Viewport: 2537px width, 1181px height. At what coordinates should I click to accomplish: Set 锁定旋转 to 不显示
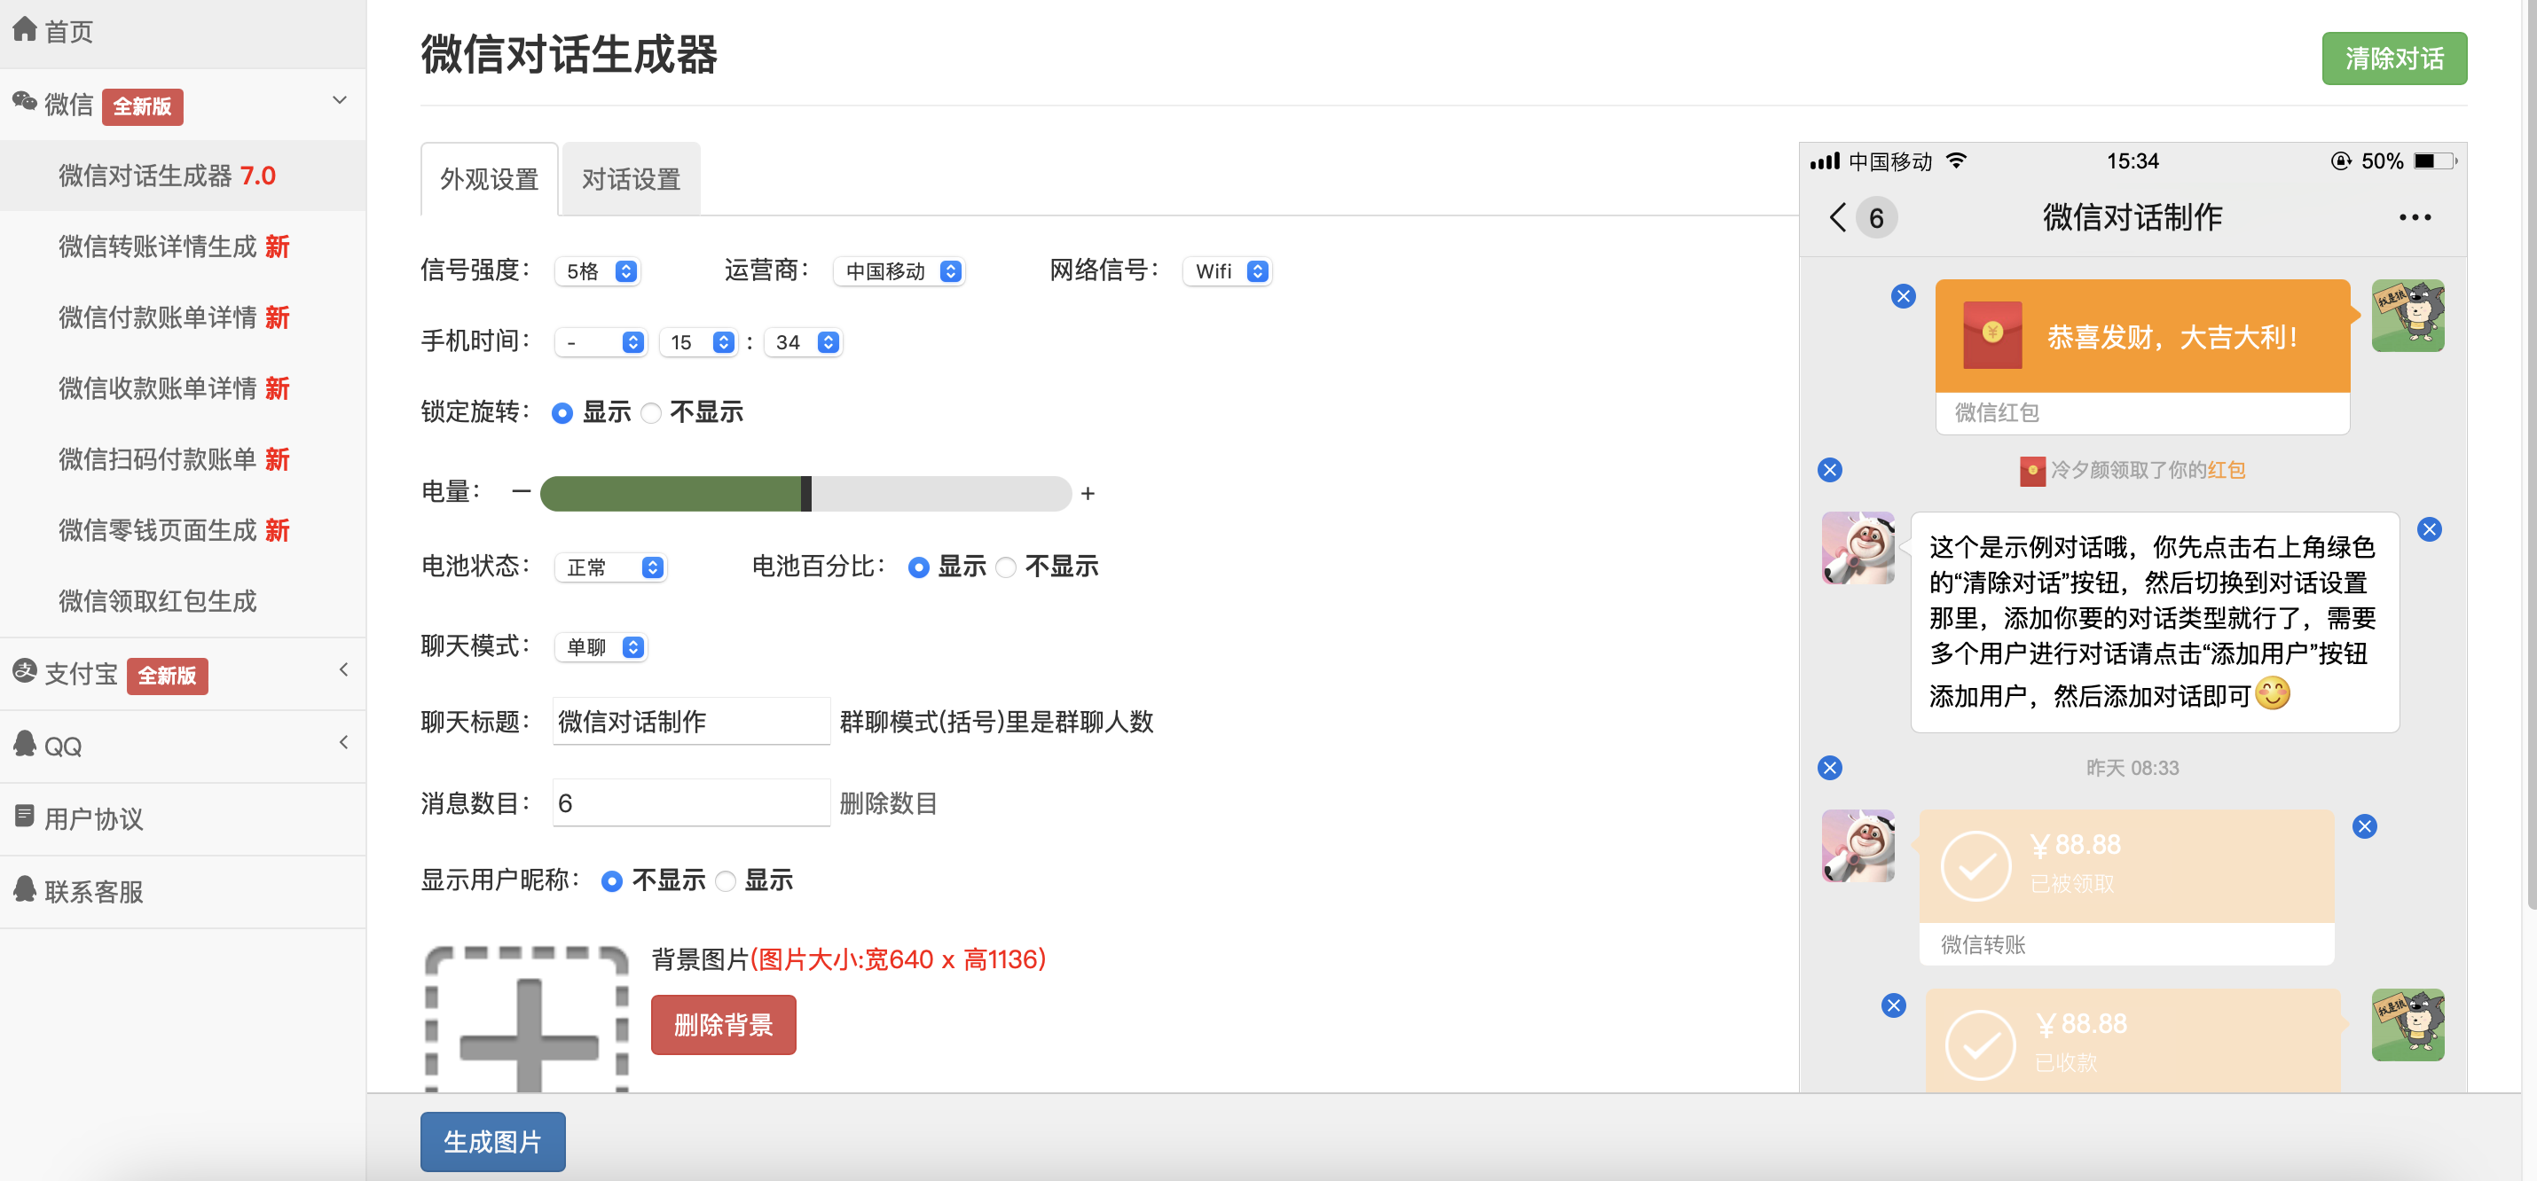click(651, 413)
